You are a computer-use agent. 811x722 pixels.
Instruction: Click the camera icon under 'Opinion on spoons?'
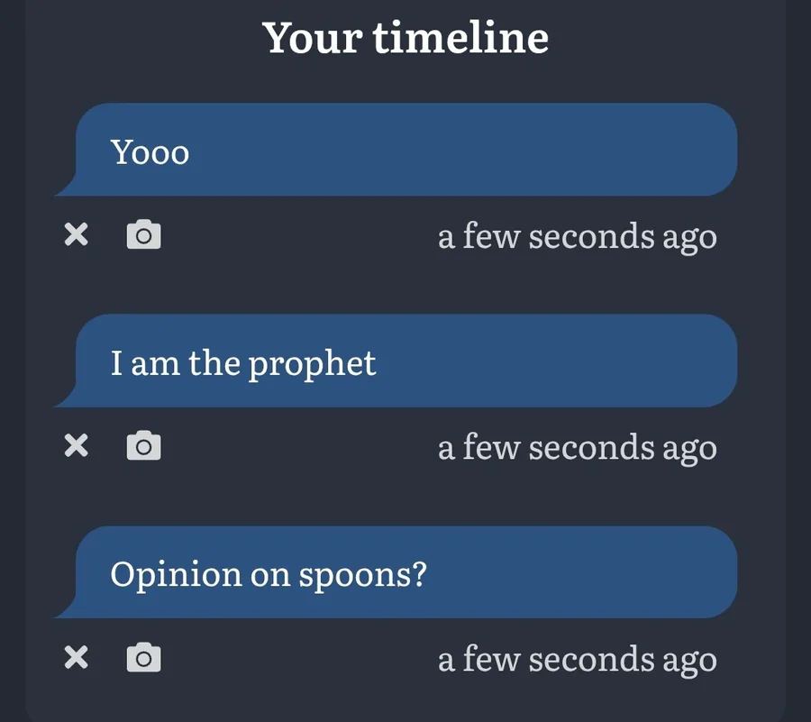[x=144, y=657]
